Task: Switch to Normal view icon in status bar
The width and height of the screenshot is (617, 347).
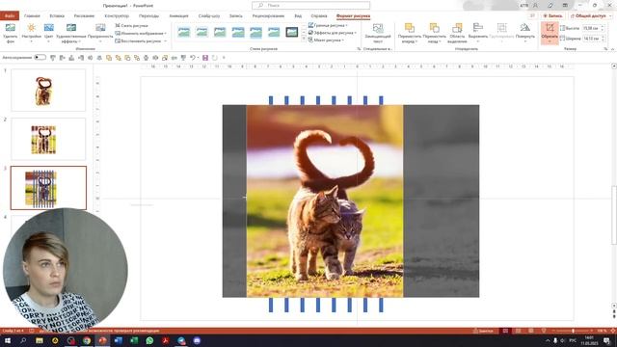Action: 505,331
